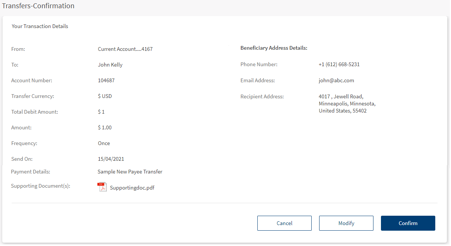Select the Current Account....4167 value

click(x=125, y=49)
